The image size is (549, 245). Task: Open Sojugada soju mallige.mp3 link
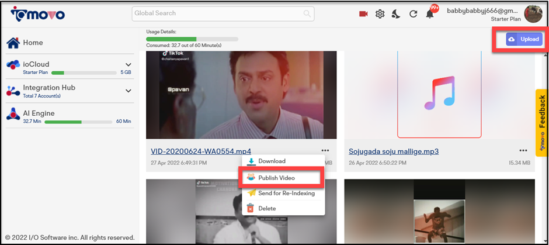(394, 151)
